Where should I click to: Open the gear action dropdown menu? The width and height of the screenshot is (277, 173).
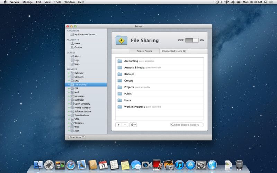[x=133, y=125]
